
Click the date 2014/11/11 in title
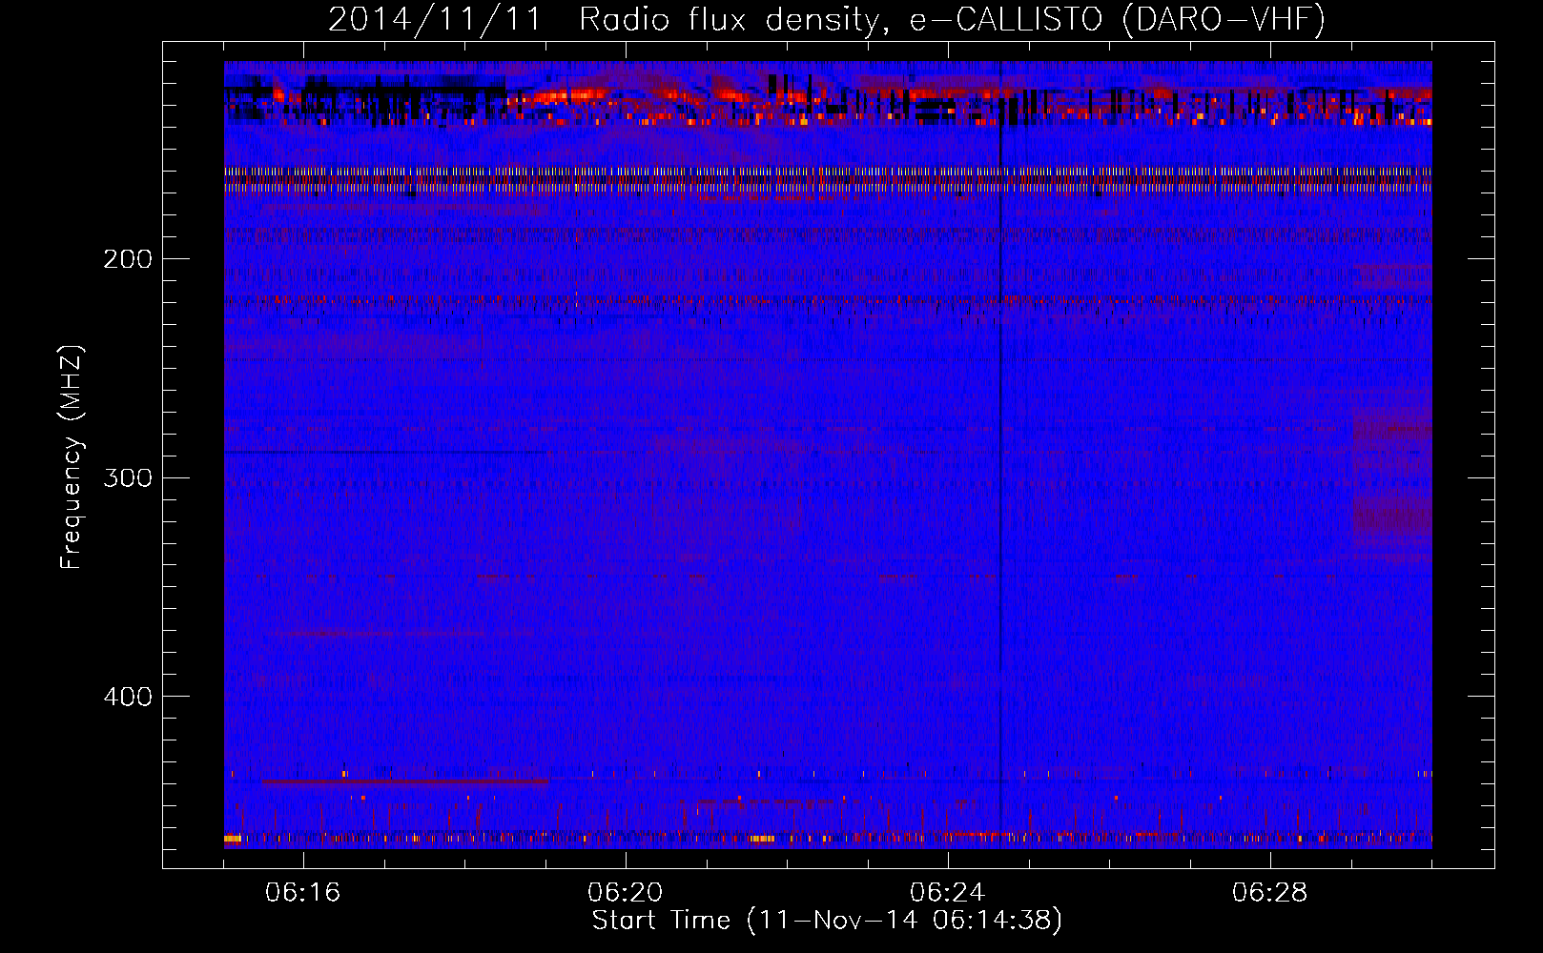[x=435, y=20]
